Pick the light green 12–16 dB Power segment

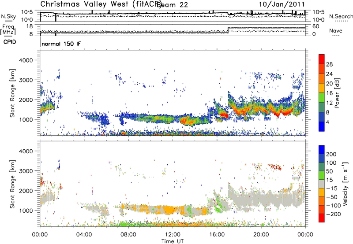pyautogui.click(x=322, y=98)
